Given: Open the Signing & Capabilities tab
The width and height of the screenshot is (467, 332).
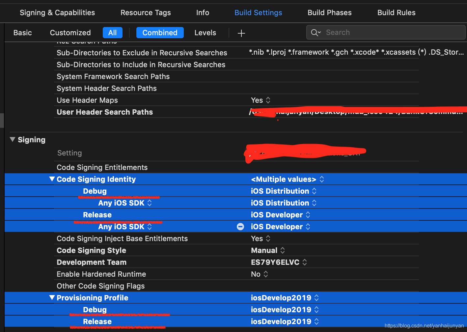Looking at the screenshot, I should [x=57, y=13].
